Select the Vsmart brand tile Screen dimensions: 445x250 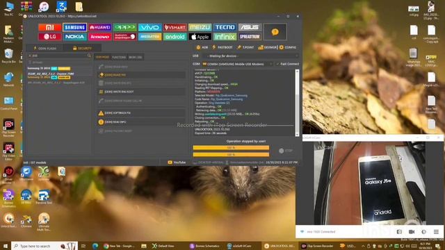pyautogui.click(x=175, y=27)
